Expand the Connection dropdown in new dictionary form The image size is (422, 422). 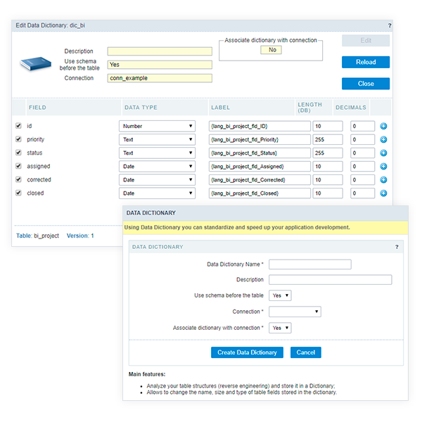point(295,312)
